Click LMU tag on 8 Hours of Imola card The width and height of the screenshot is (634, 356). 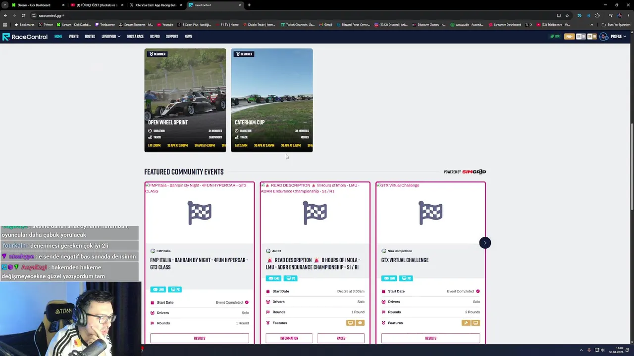tap(273, 278)
